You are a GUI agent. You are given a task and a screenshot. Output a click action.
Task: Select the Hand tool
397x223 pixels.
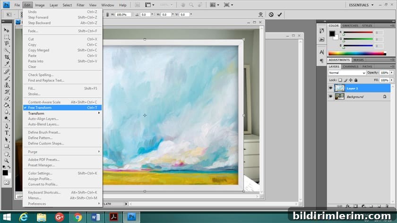coord(7,154)
